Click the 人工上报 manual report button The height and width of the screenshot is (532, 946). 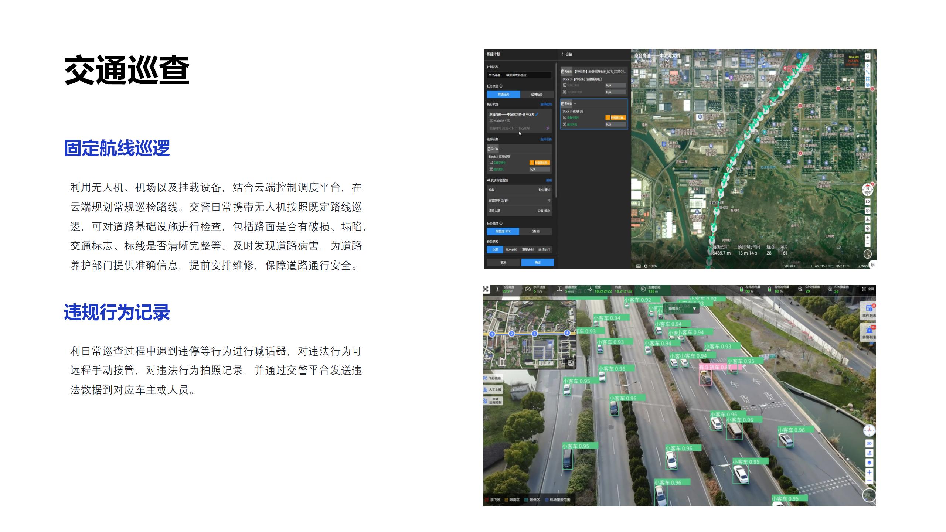[x=493, y=389]
